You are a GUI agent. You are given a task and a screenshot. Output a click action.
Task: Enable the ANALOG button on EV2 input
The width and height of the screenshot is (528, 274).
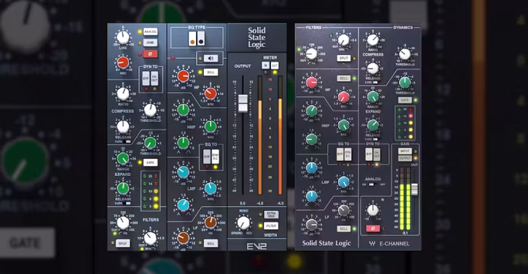click(x=150, y=32)
